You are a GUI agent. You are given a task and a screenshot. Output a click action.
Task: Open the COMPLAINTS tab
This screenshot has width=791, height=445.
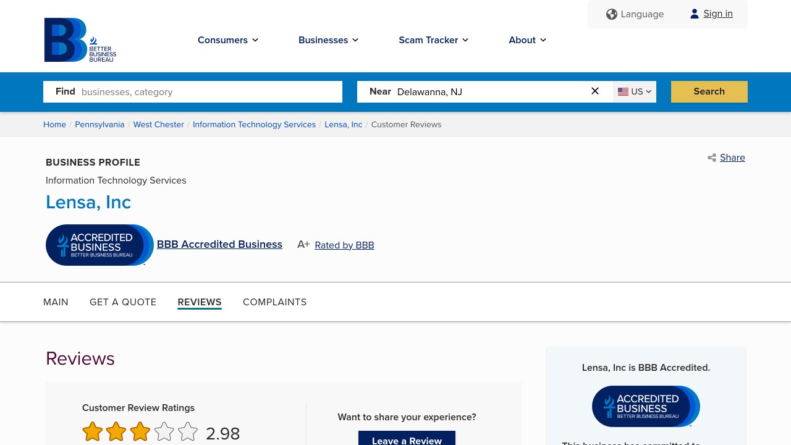(275, 302)
